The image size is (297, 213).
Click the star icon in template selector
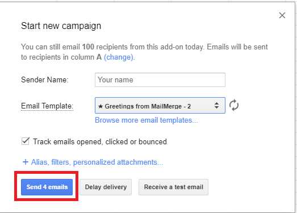[x=101, y=106]
